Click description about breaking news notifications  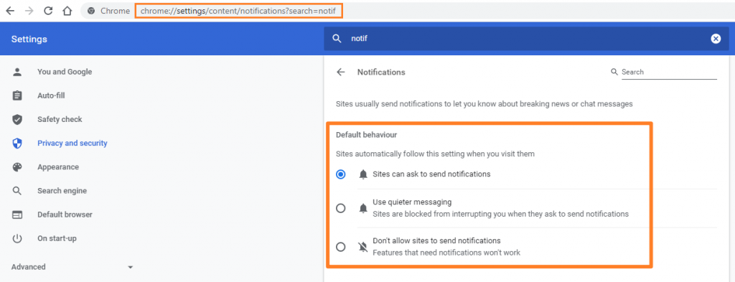click(x=484, y=104)
